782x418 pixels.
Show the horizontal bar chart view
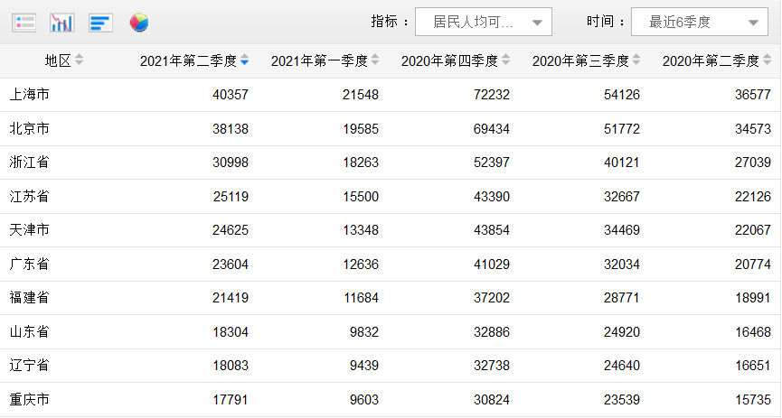pos(100,23)
